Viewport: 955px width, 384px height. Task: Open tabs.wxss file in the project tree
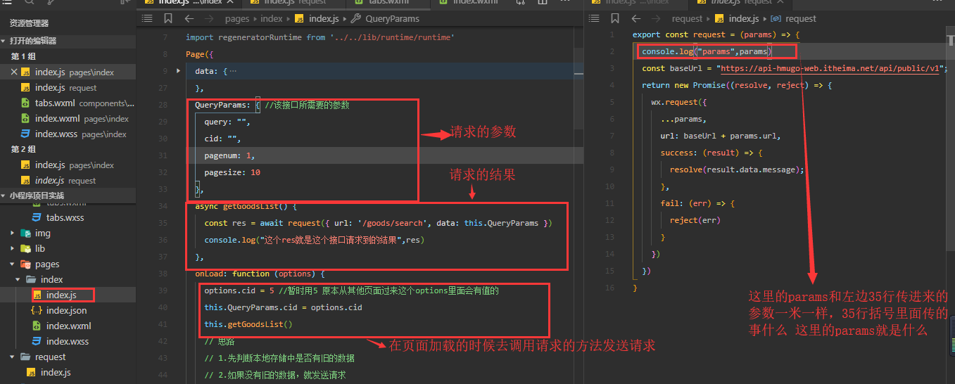65,218
